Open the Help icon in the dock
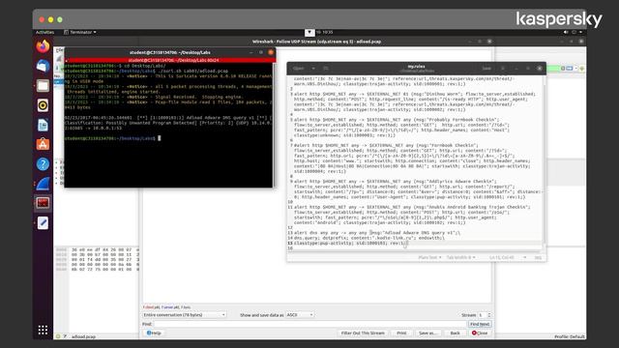Screen dimensions: 619x348 pos(43,163)
